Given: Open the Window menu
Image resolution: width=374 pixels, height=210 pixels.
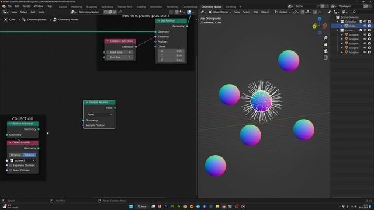Looking at the screenshot, I should point(39,6).
